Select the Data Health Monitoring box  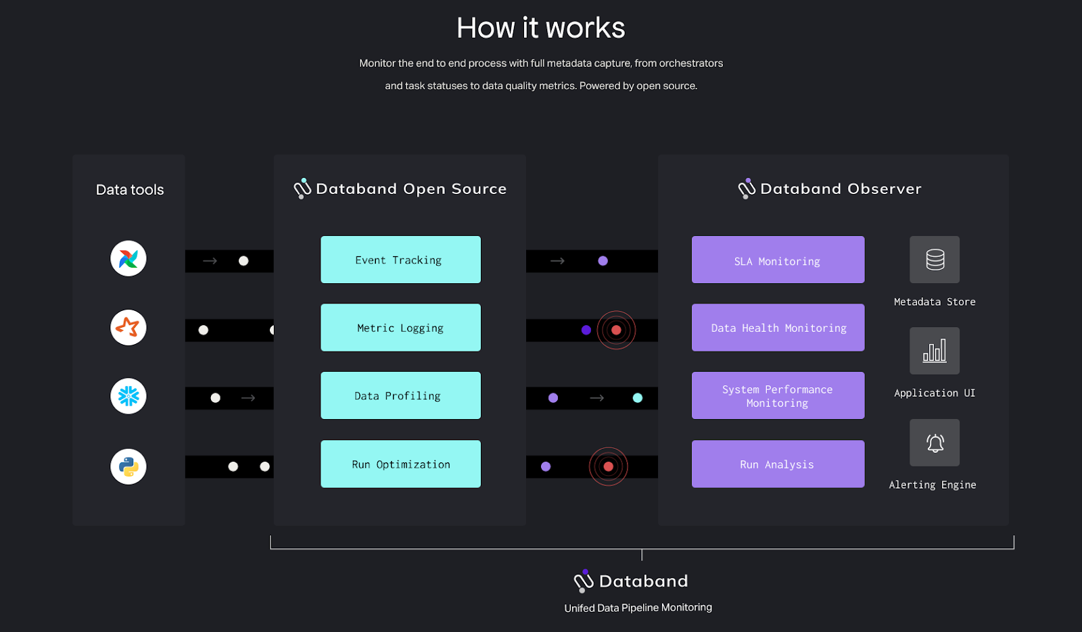[778, 328]
